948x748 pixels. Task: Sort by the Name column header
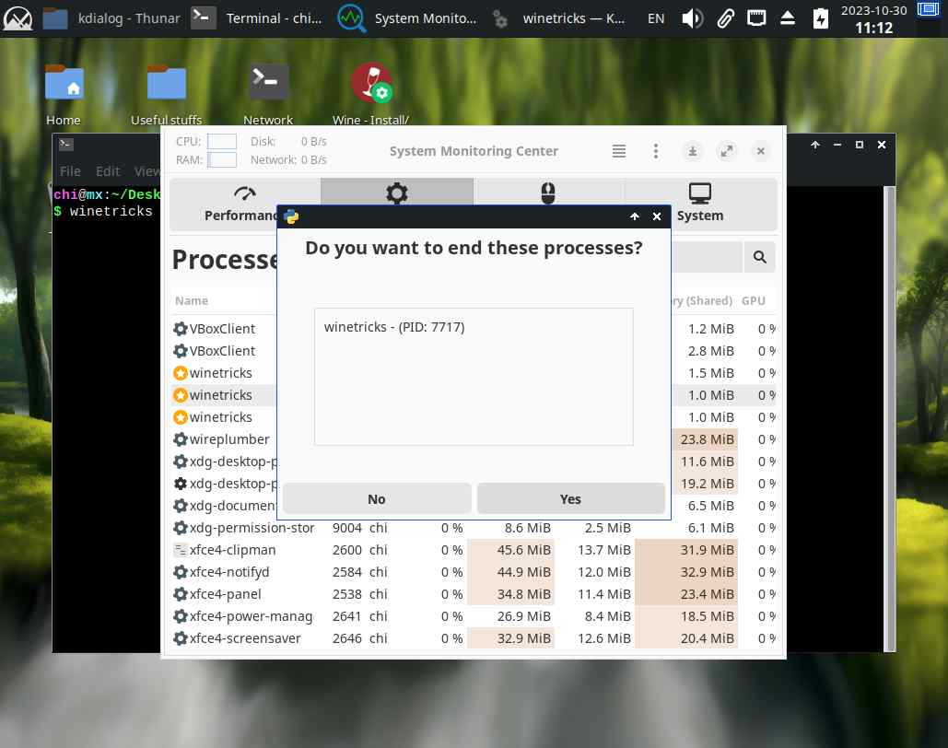point(192,300)
